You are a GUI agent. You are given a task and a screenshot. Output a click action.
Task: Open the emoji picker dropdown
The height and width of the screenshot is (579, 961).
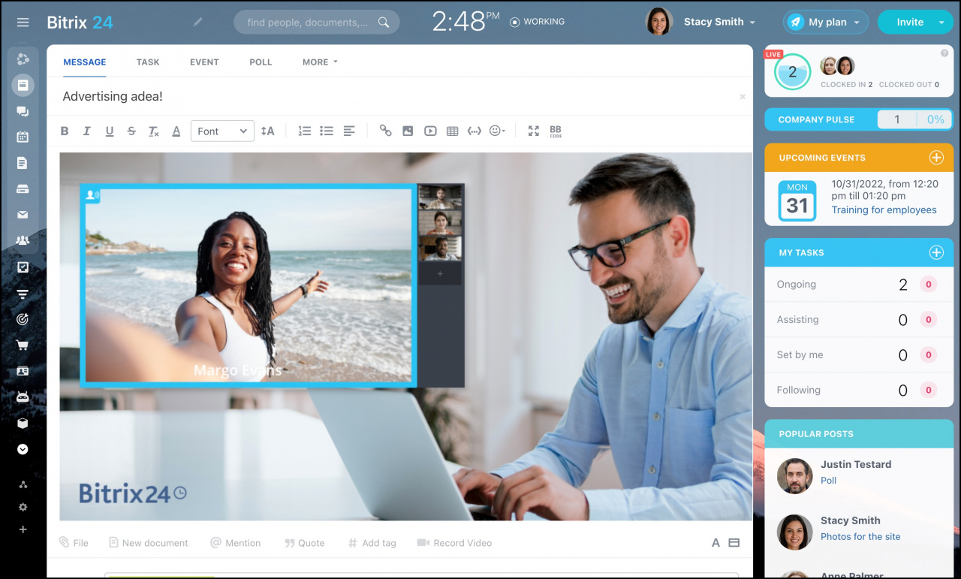[497, 131]
